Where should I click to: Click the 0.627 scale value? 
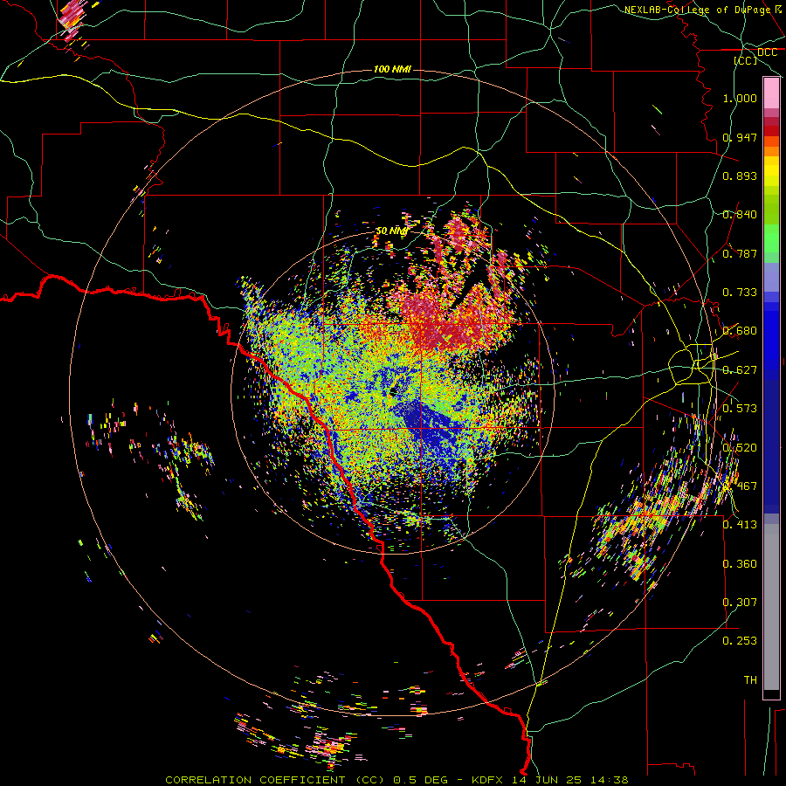(740, 370)
